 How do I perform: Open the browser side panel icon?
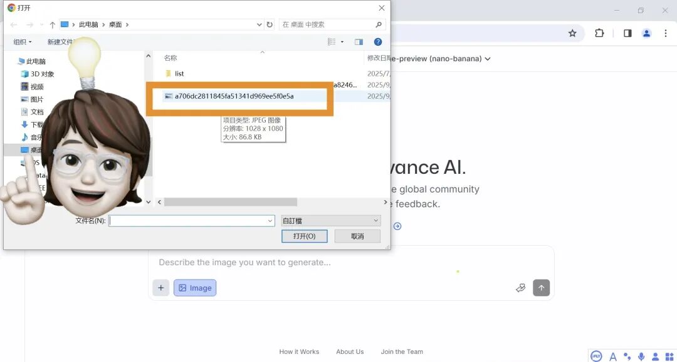627,34
